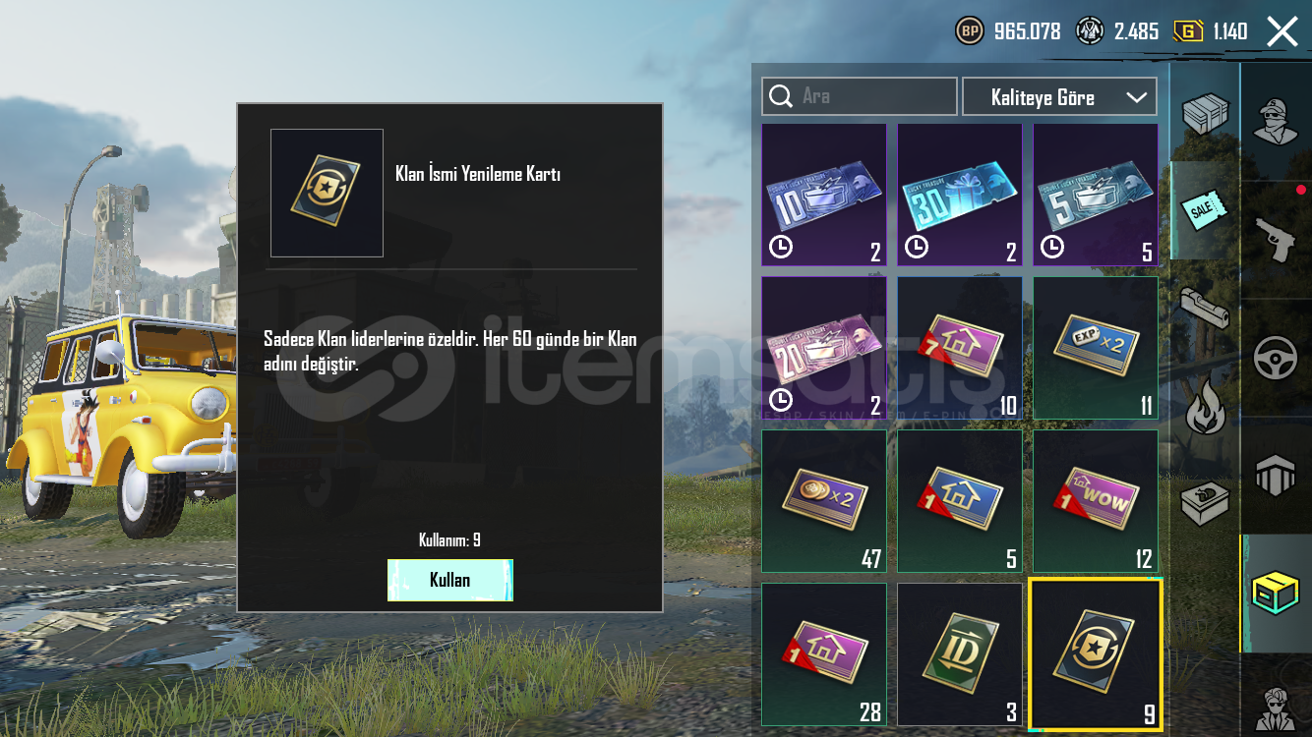Select the 7-day purple room card
The height and width of the screenshot is (737, 1312).
click(x=960, y=348)
